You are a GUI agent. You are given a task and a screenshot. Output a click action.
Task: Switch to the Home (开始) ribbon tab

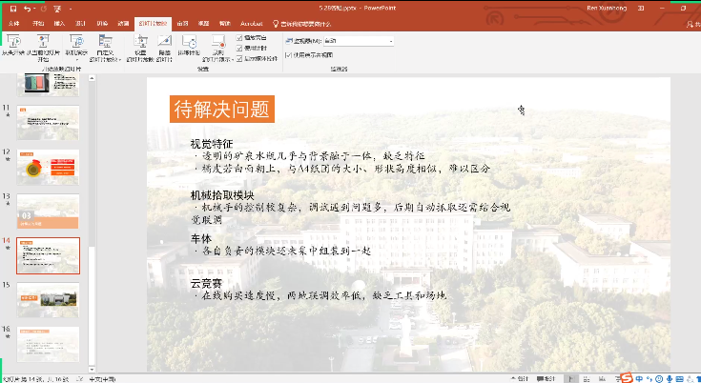(x=38, y=24)
